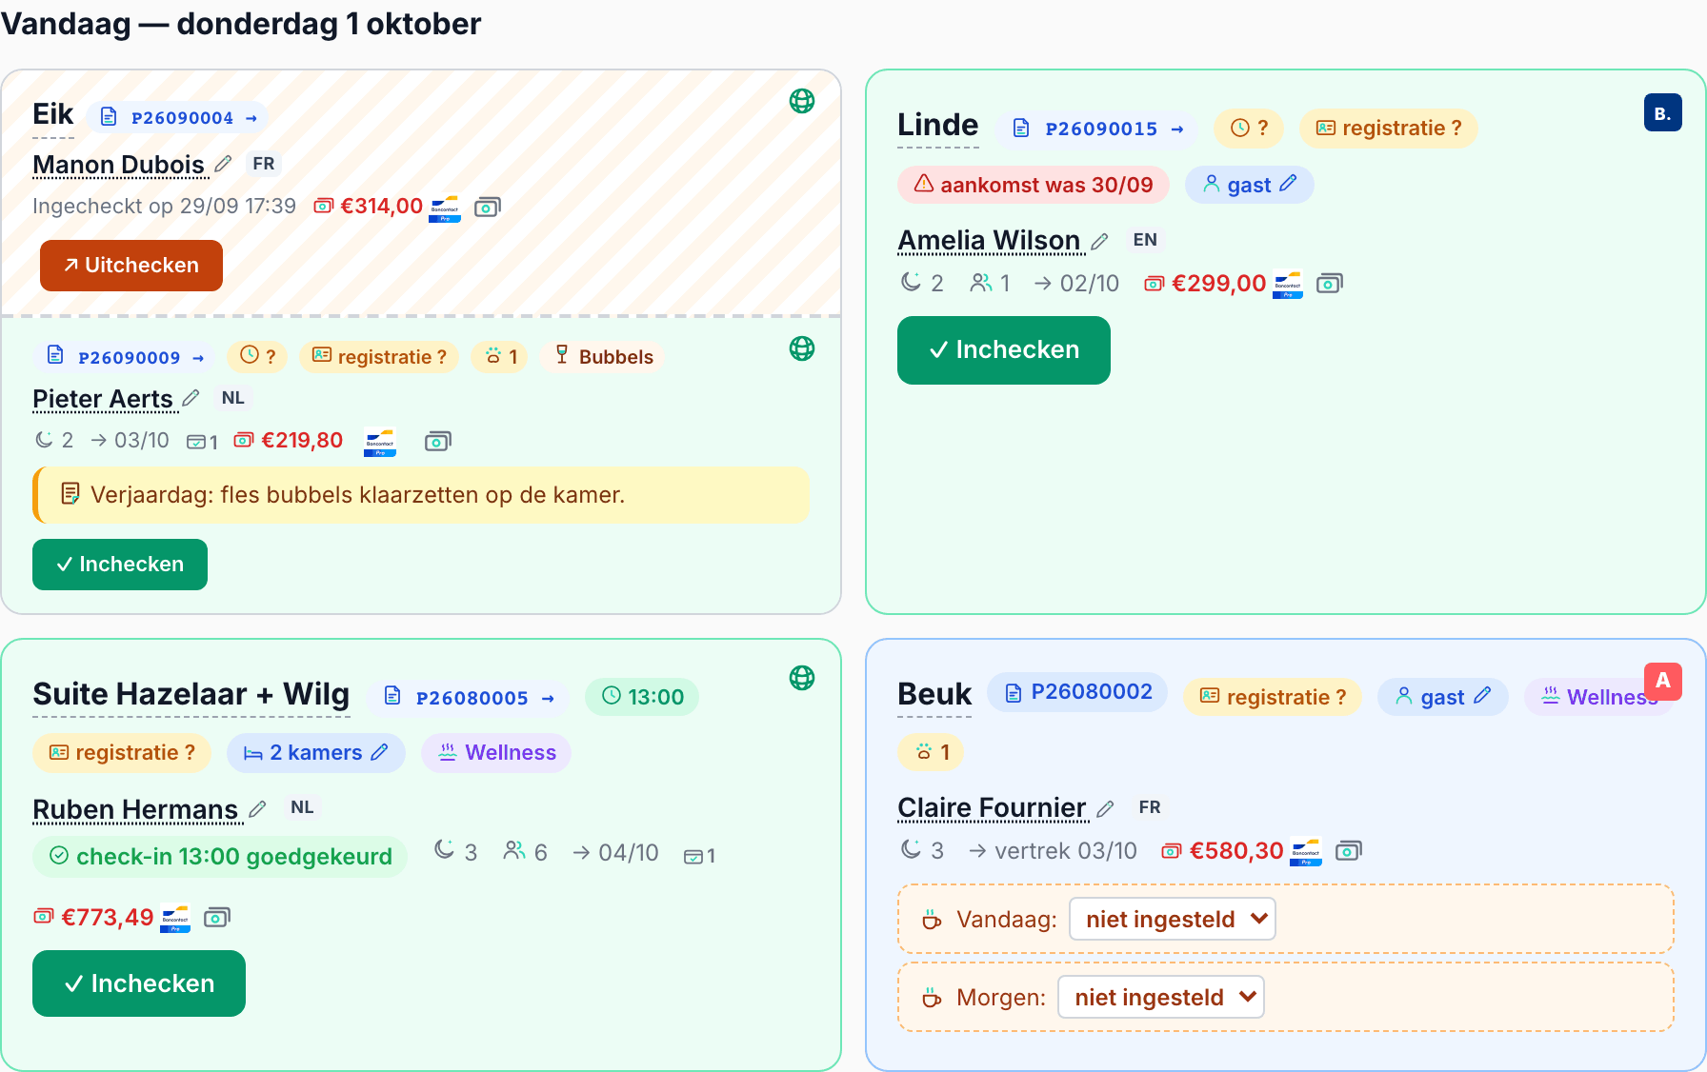Edit Pieter Aerts name with pencil icon

(x=191, y=398)
